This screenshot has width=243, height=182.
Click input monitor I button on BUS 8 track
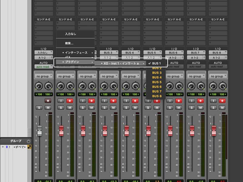214,101
